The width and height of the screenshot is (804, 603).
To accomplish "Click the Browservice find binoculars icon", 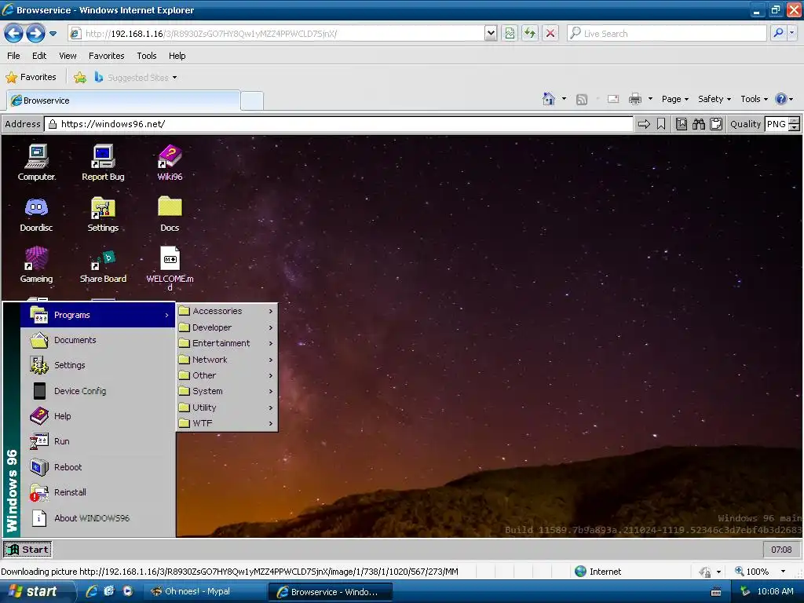I will tap(698, 124).
